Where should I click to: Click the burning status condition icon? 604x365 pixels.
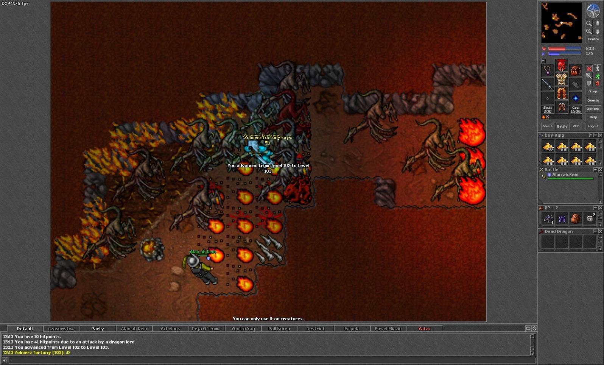(x=543, y=117)
